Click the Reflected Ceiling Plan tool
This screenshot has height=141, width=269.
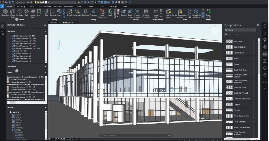146,14
